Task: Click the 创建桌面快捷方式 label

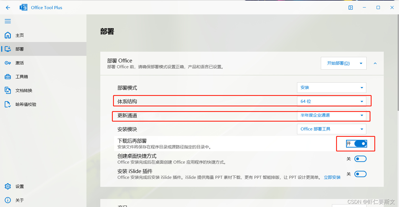Action: (x=137, y=156)
